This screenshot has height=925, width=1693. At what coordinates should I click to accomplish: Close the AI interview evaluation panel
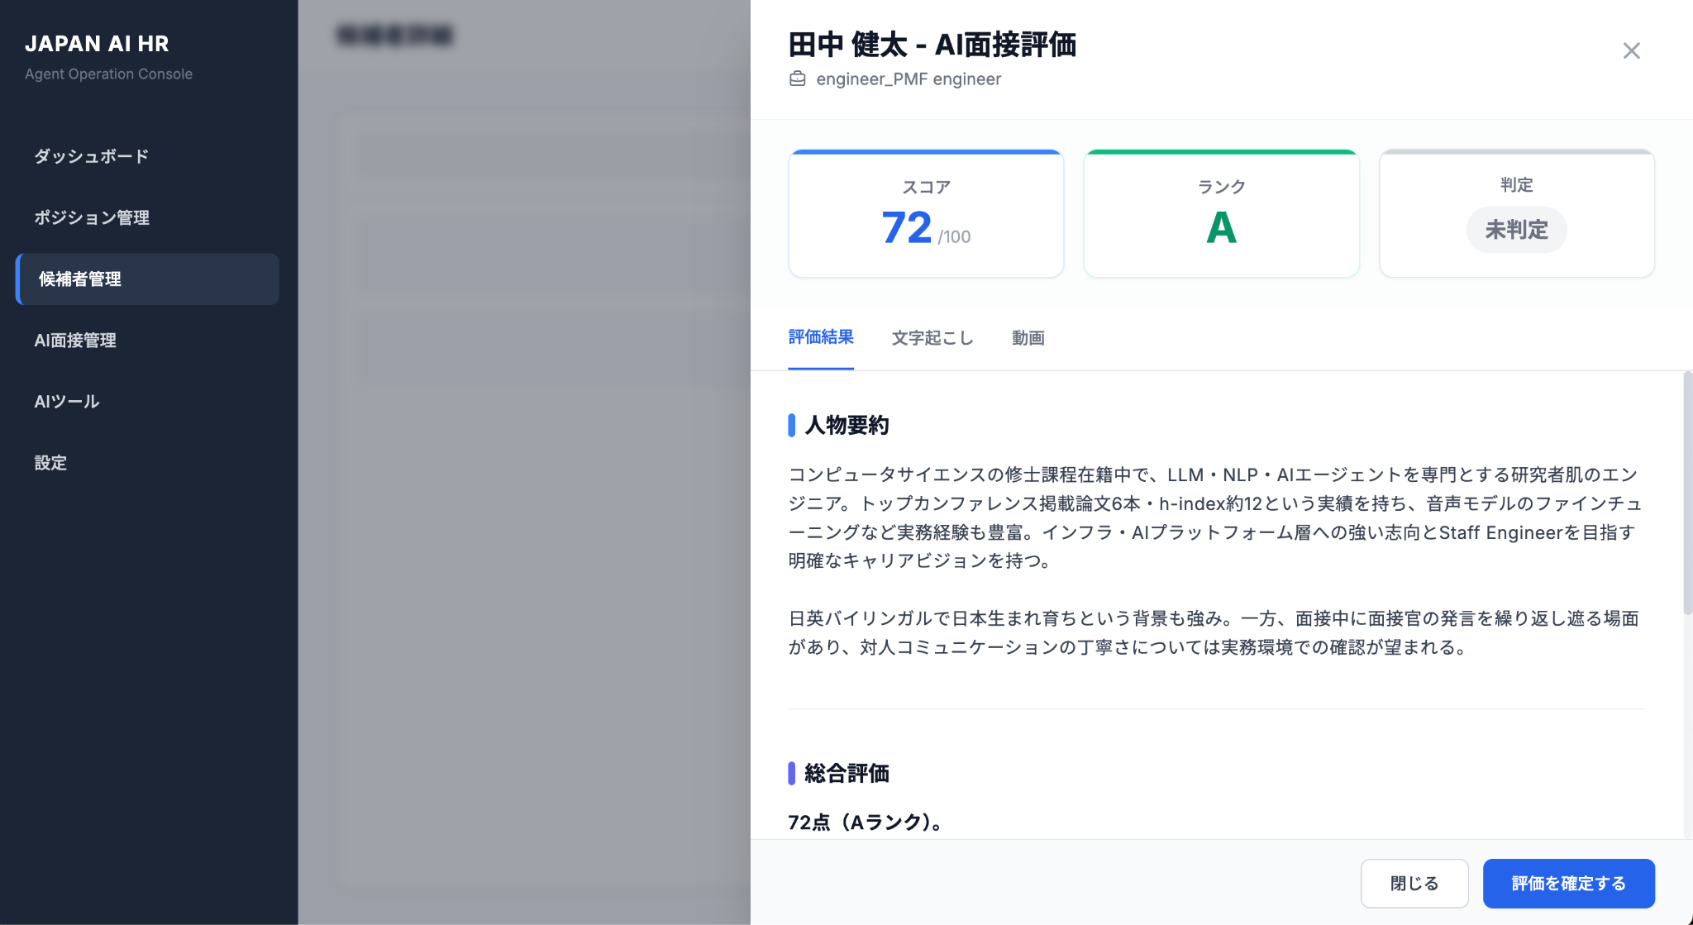[x=1631, y=50]
